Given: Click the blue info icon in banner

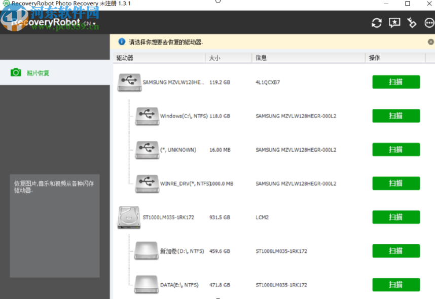Looking at the screenshot, I should coord(122,42).
